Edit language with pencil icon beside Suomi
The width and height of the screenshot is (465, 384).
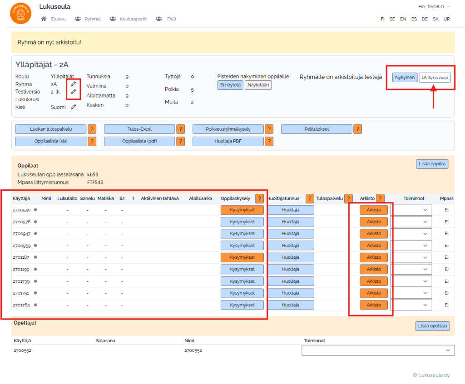tap(73, 107)
